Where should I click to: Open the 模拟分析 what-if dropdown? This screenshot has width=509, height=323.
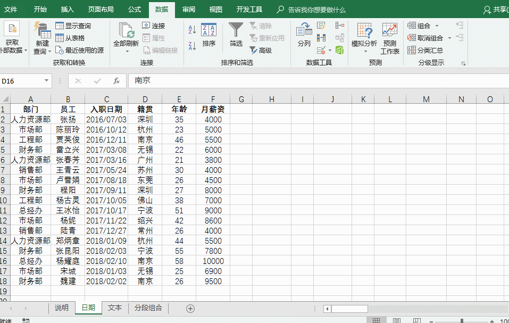[364, 52]
